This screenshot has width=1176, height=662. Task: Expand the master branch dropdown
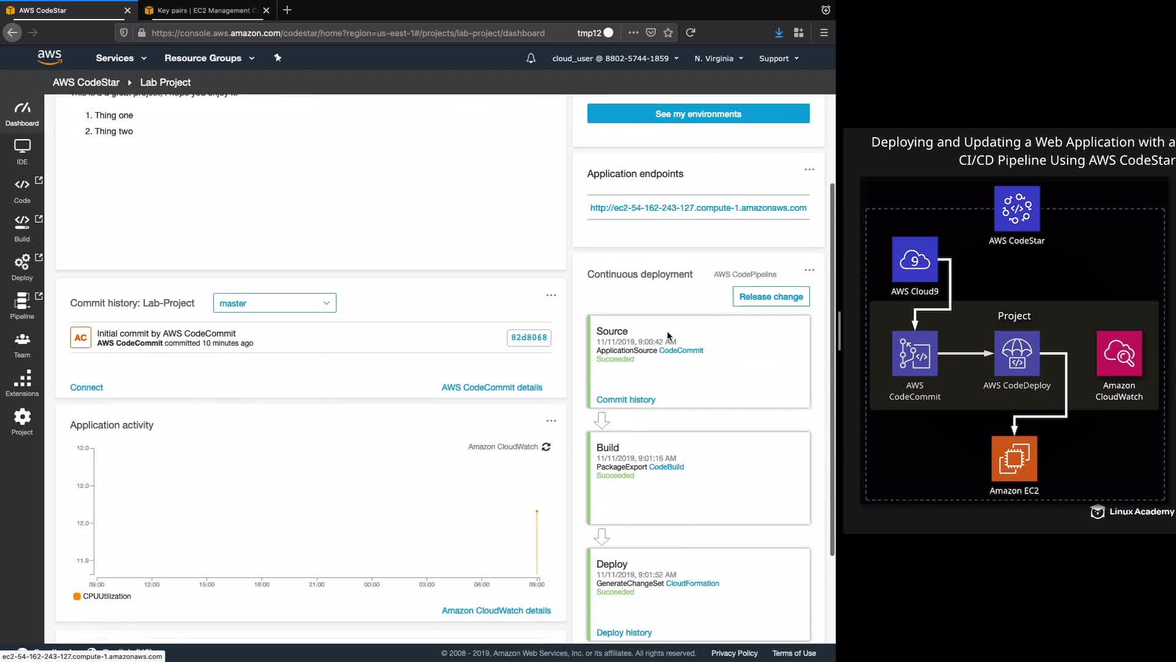coord(274,303)
